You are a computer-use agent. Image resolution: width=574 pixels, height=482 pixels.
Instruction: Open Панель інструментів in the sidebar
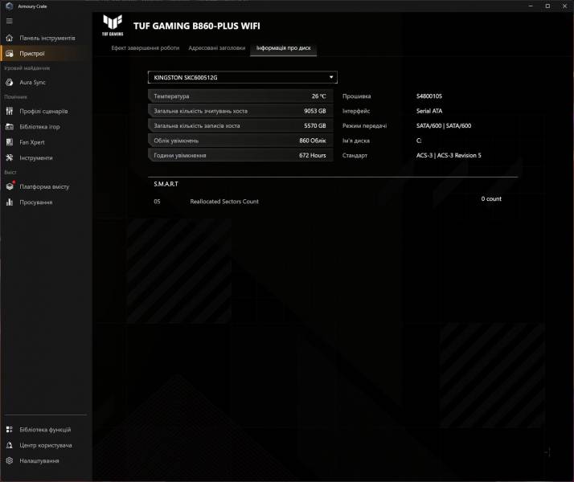[x=46, y=38]
